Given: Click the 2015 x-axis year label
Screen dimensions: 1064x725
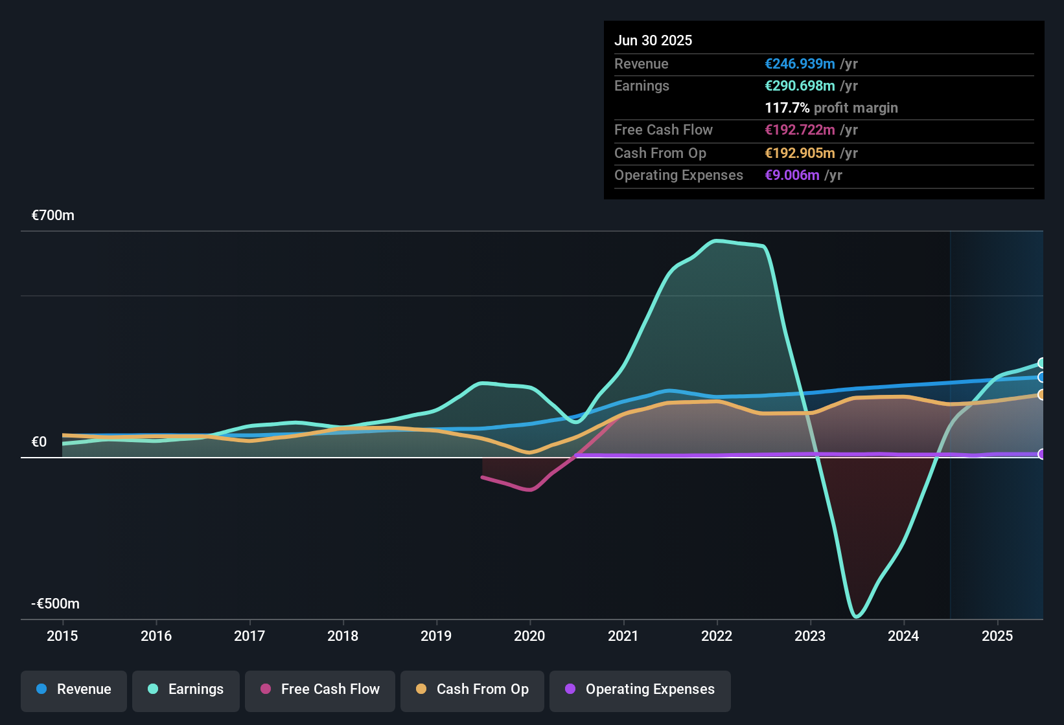Looking at the screenshot, I should click(62, 636).
